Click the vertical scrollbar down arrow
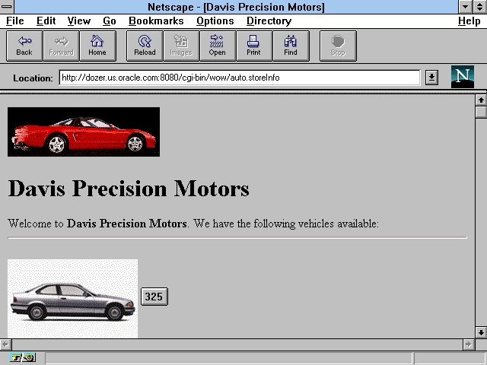 pos(480,332)
